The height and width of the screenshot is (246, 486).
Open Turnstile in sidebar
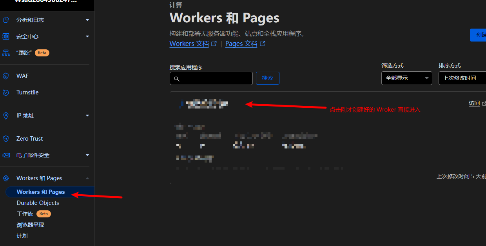pyautogui.click(x=27, y=92)
